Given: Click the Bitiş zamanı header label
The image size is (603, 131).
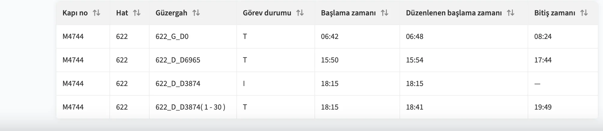Looking at the screenshot, I should click(x=555, y=13).
